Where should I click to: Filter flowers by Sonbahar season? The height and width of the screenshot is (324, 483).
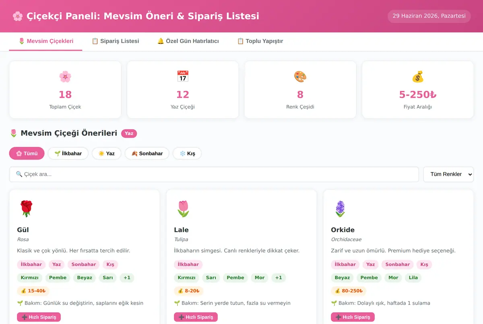(x=147, y=153)
